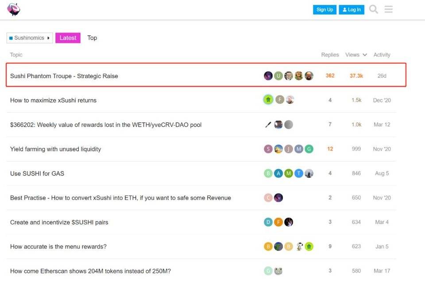Click grey avatar in $366202 row
The image size is (425, 281).
coord(289,125)
